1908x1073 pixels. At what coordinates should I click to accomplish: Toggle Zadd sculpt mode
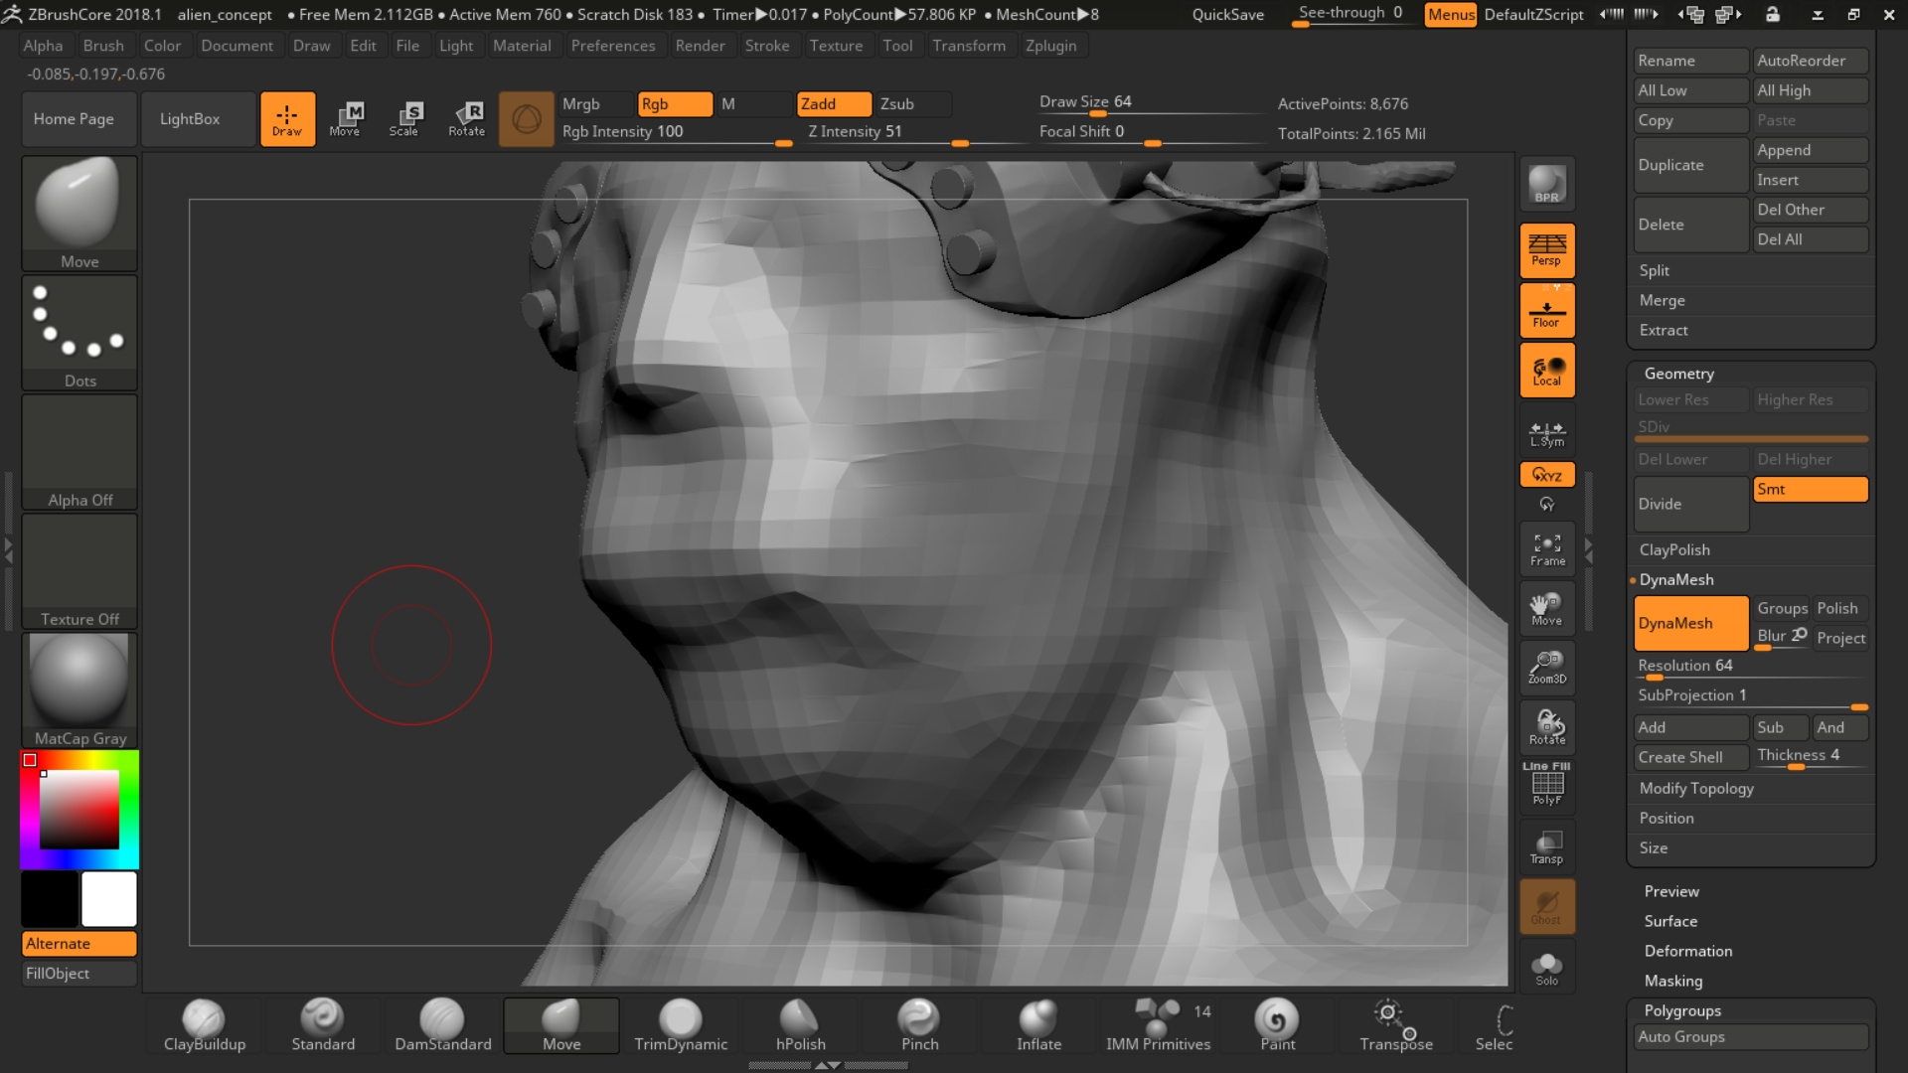pyautogui.click(x=834, y=104)
